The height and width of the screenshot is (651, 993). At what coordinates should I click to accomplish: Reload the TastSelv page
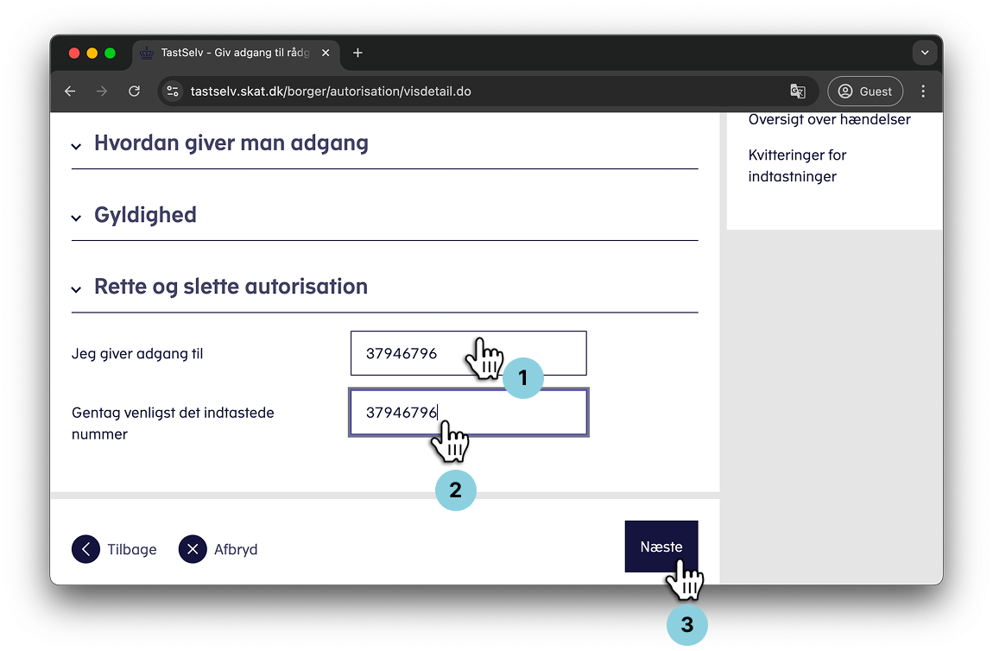click(x=134, y=92)
